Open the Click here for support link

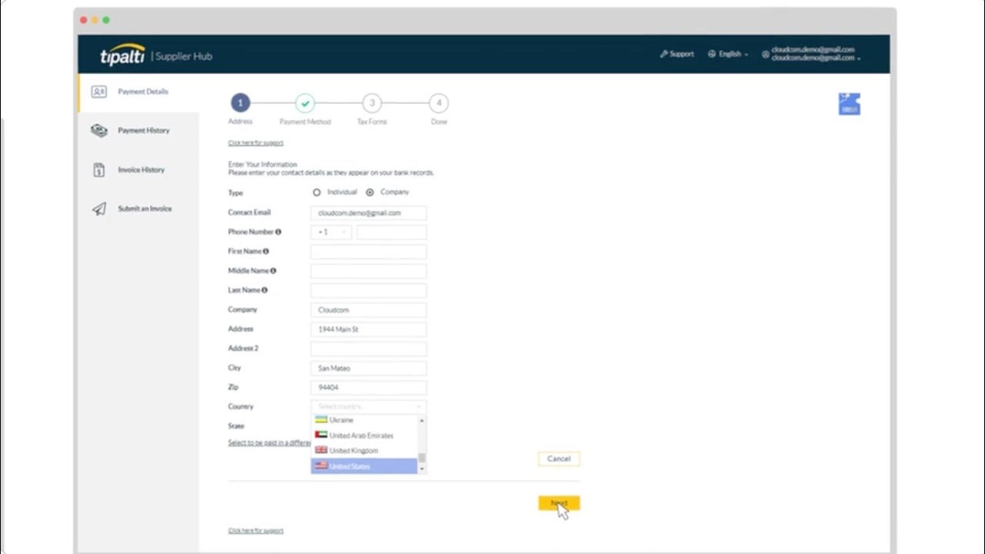pos(255,142)
